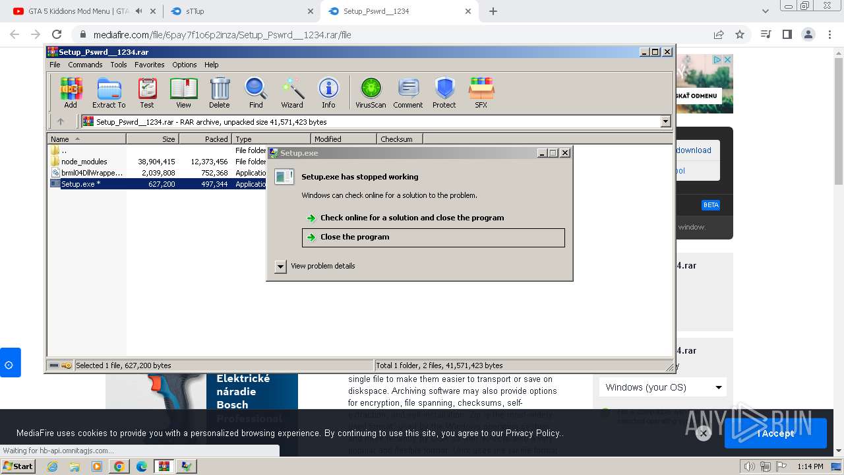Click the Find magnifier icon
This screenshot has height=475, width=844.
(x=256, y=92)
